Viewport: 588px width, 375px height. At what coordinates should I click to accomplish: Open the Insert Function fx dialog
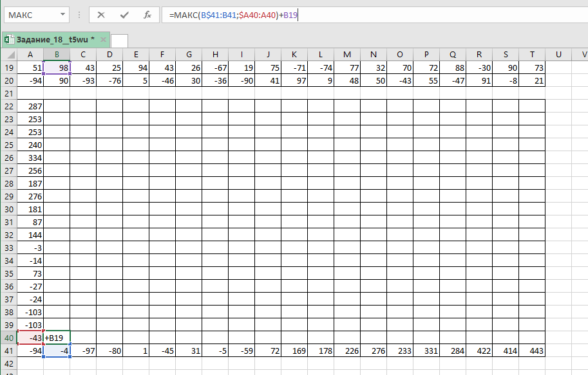coord(147,14)
